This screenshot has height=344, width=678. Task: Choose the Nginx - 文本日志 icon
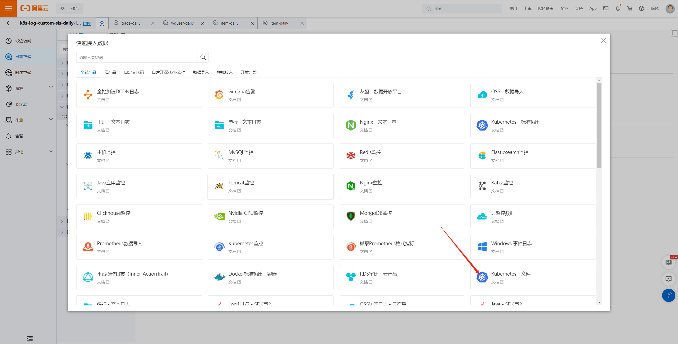351,125
